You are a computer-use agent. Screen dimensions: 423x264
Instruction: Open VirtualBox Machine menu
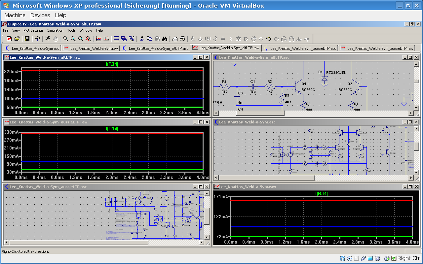tap(15, 15)
